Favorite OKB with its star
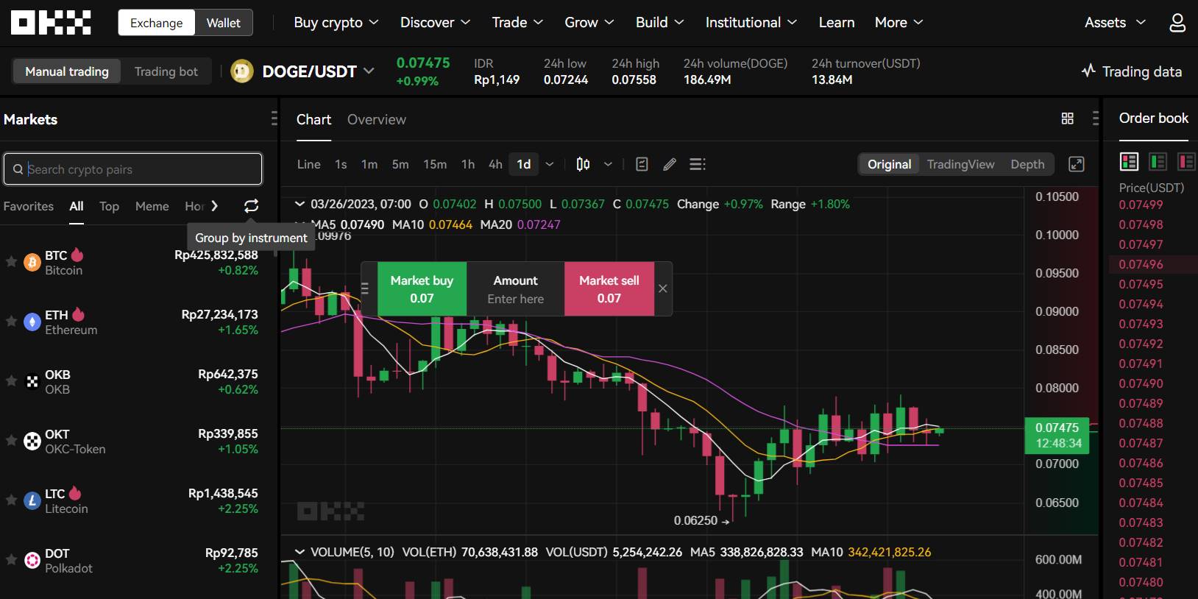 pos(11,381)
